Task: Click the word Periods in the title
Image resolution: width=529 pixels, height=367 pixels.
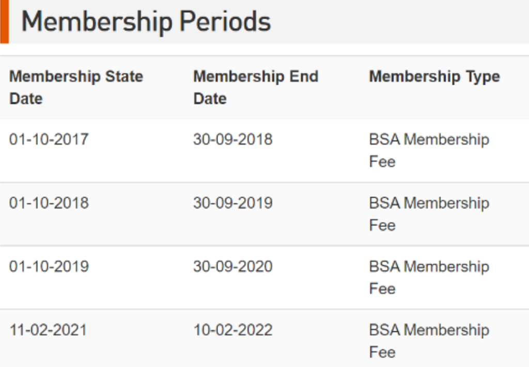Action: 225,22
